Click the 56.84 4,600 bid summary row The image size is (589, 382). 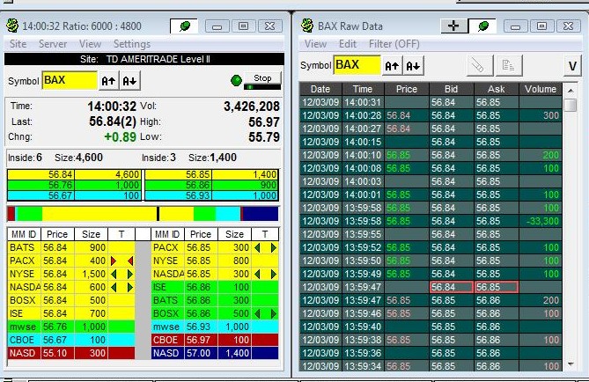coord(74,174)
